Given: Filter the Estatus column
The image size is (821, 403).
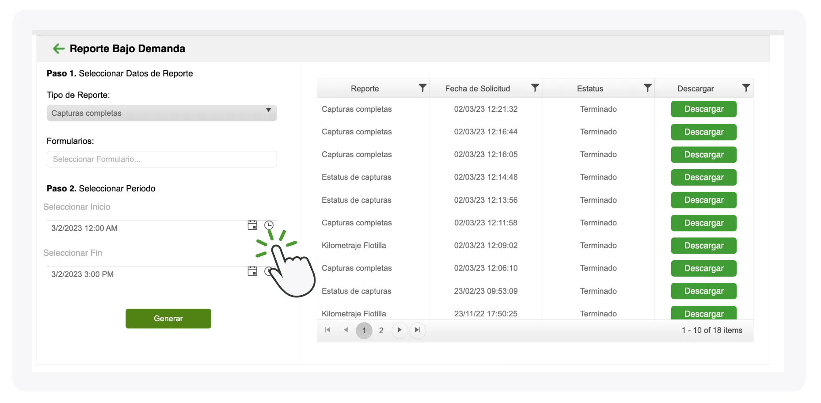Looking at the screenshot, I should 647,88.
